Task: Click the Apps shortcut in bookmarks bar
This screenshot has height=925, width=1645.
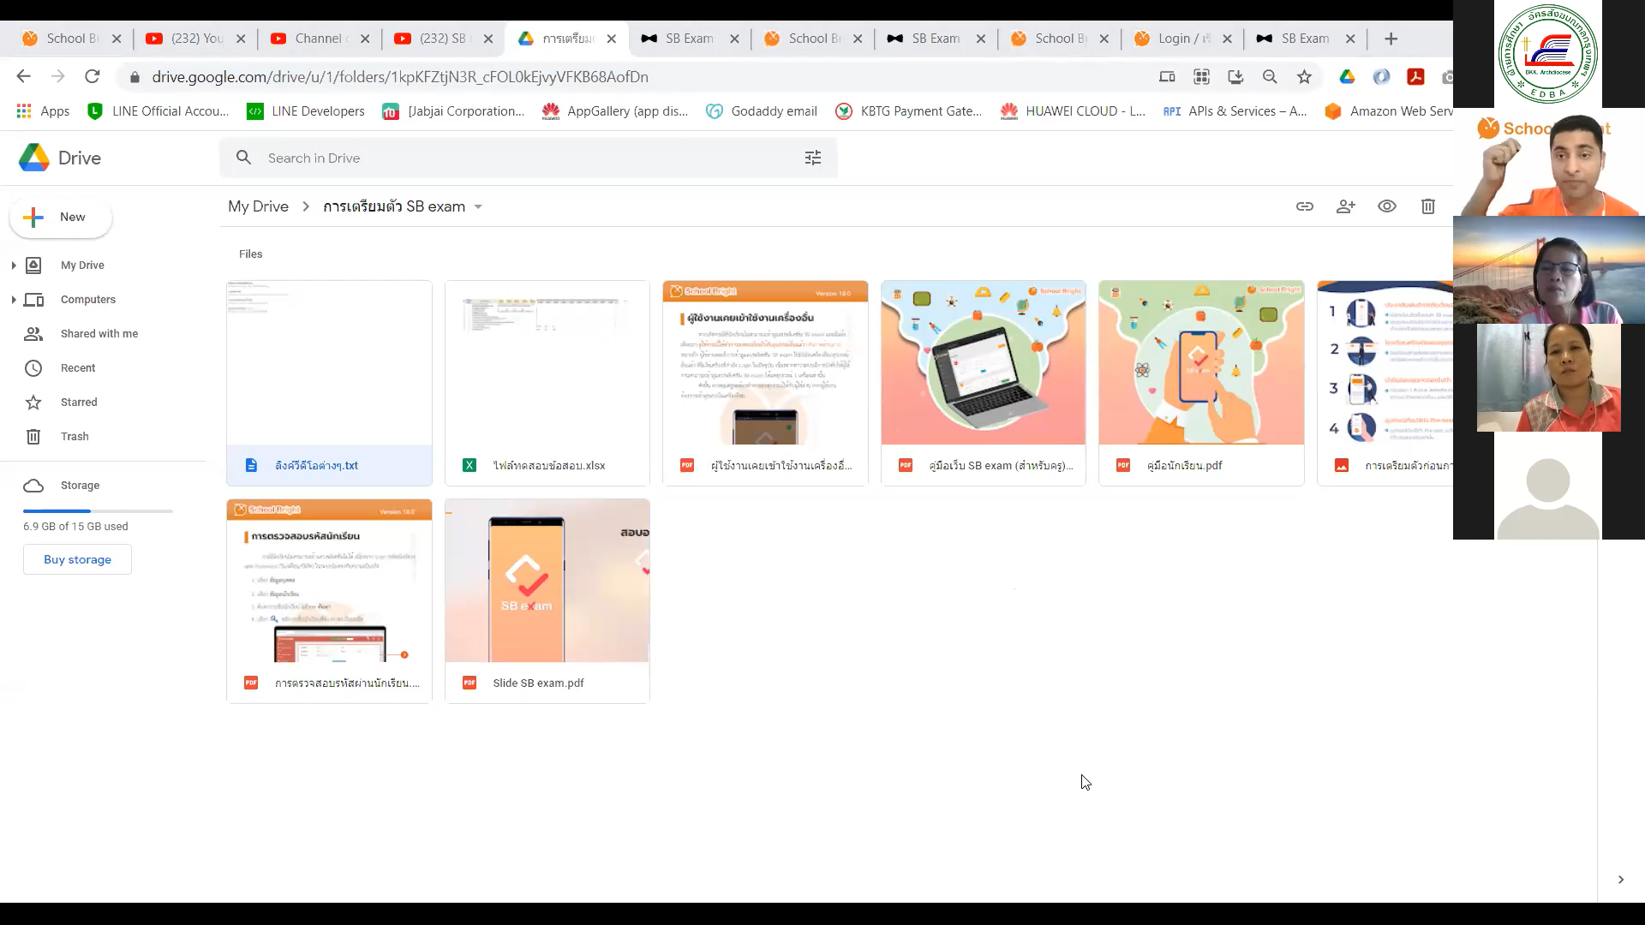Action: tap(43, 111)
